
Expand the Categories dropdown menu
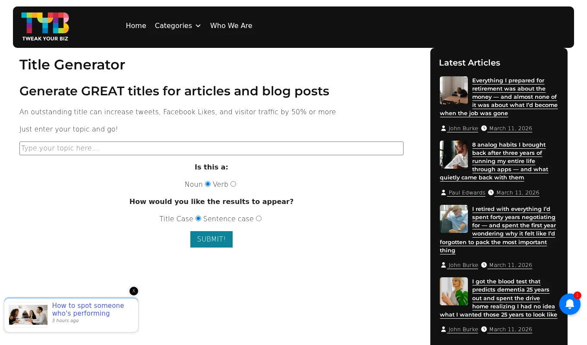click(178, 26)
